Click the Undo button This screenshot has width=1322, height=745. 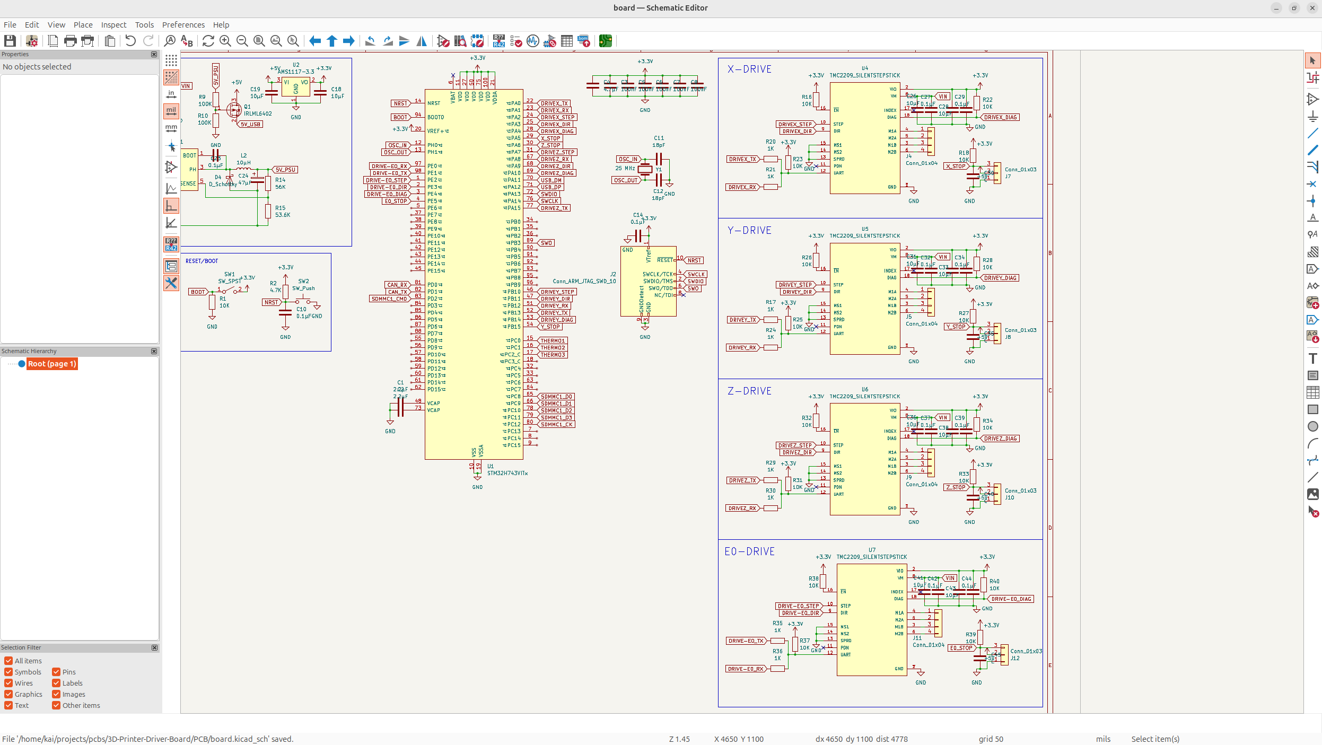click(130, 41)
